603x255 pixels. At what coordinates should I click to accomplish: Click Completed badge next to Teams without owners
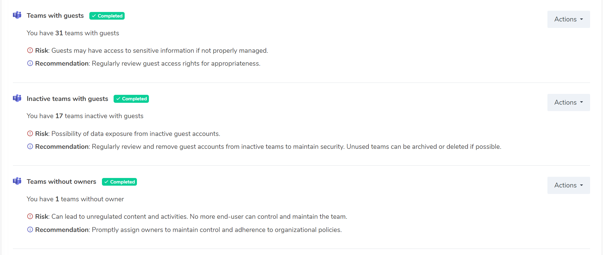119,182
